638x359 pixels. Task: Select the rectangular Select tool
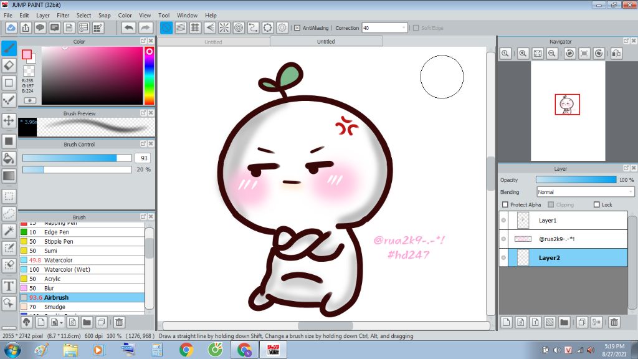point(9,196)
